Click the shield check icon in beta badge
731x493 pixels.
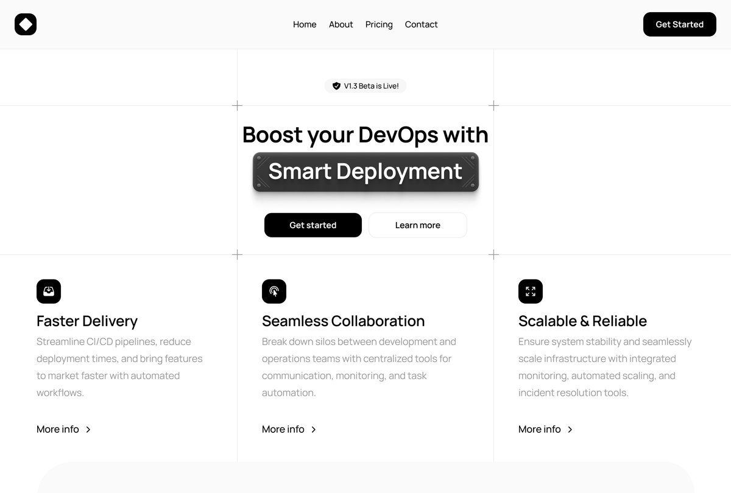(x=336, y=86)
